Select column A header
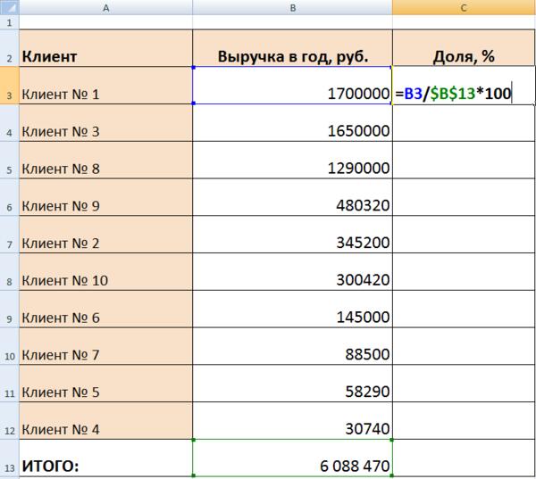536x479 pixels. pos(106,7)
